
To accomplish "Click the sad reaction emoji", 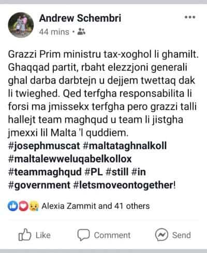I will [34, 206].
